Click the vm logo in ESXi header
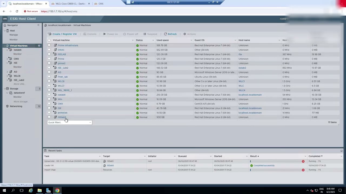Image resolution: width=346 pixels, height=194 pixels. point(5,19)
